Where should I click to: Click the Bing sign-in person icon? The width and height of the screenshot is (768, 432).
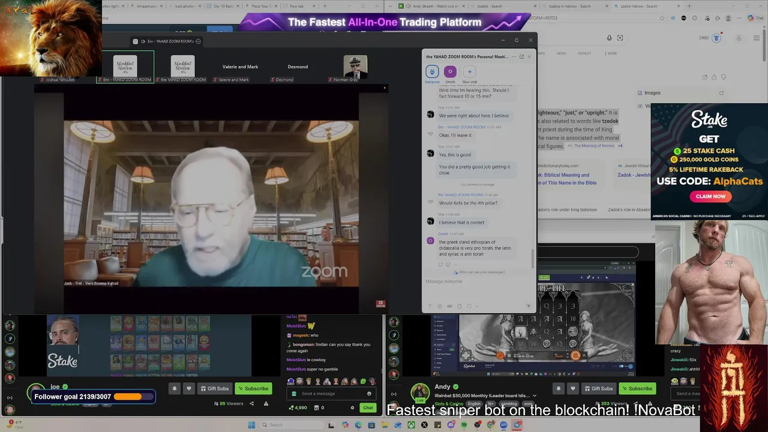click(x=739, y=38)
